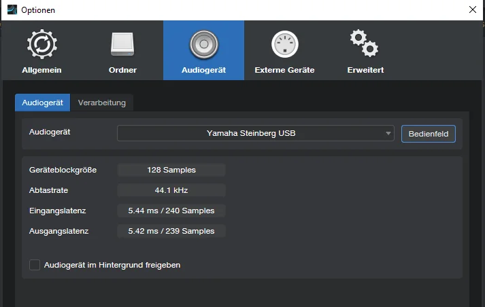Enable Audiogerät im Hintergrund freigeben checkbox
Screen dimensions: 485x307
click(35, 265)
